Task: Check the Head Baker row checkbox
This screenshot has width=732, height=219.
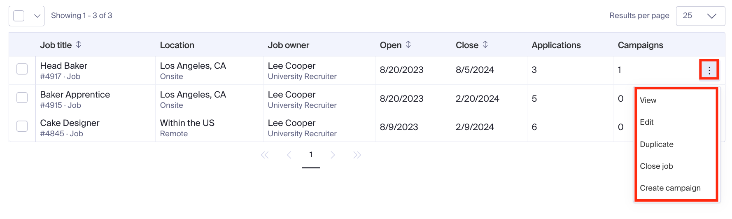Action: (22, 69)
